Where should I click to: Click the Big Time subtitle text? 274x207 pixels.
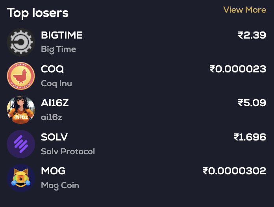tap(58, 50)
